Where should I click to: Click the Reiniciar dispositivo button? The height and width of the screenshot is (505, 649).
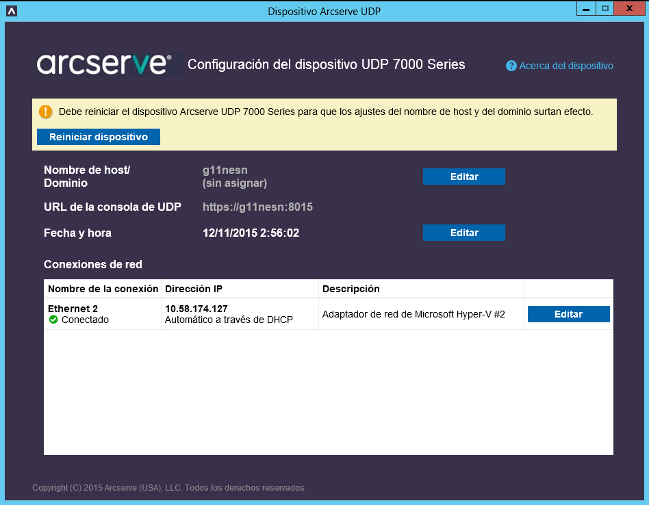tap(99, 137)
